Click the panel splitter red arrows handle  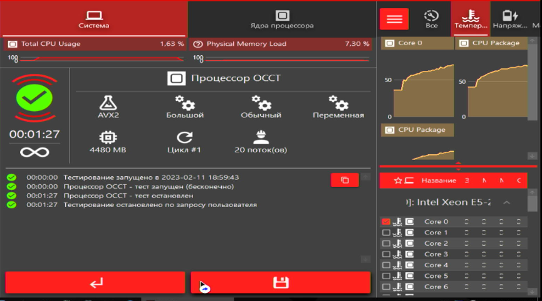coord(458,166)
